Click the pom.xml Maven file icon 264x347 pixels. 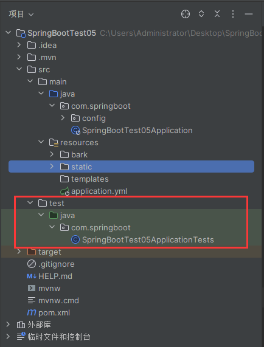(x=32, y=312)
